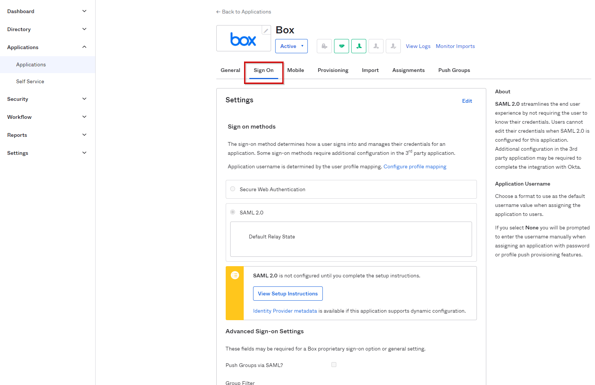Click the green handshake SSO icon
The image size is (595, 385).
[342, 46]
